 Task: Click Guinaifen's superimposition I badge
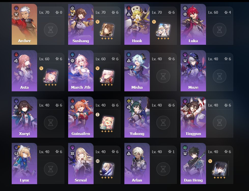coord(97,114)
